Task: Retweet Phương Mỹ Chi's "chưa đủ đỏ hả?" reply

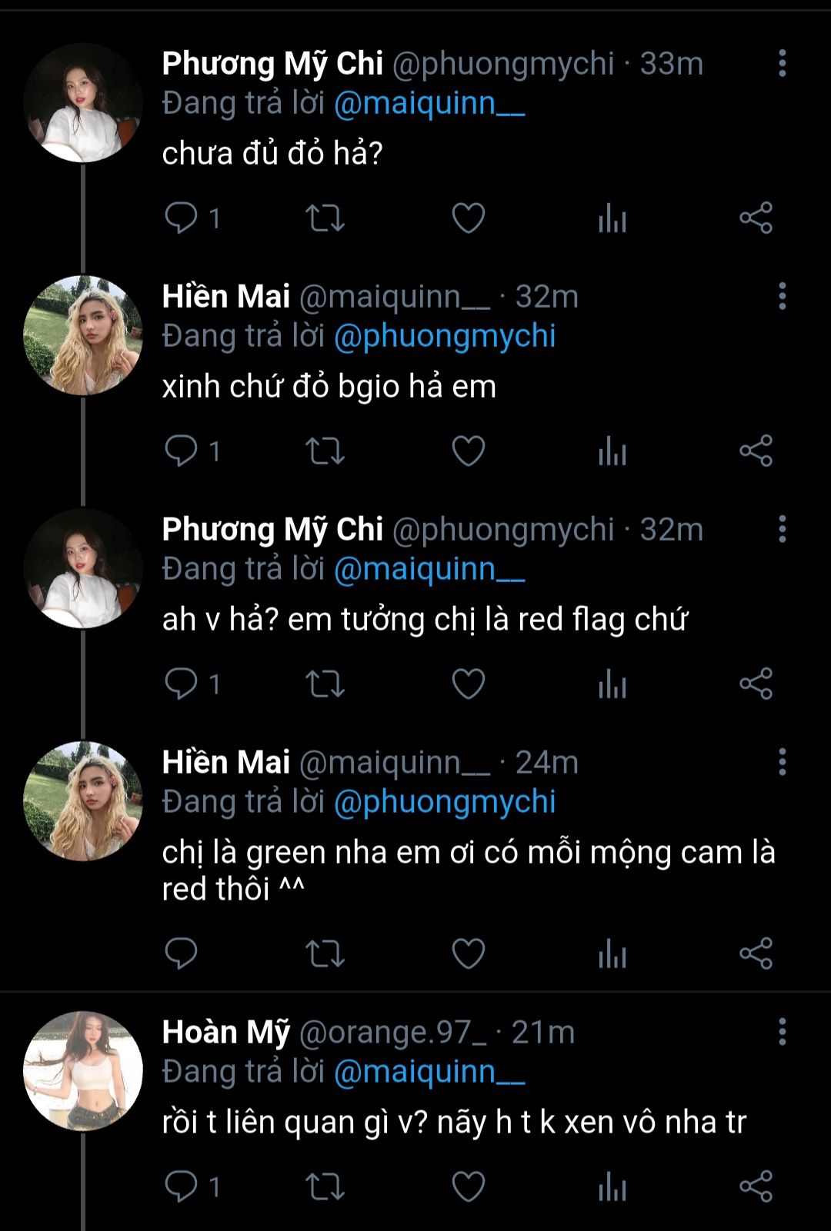Action: click(325, 218)
